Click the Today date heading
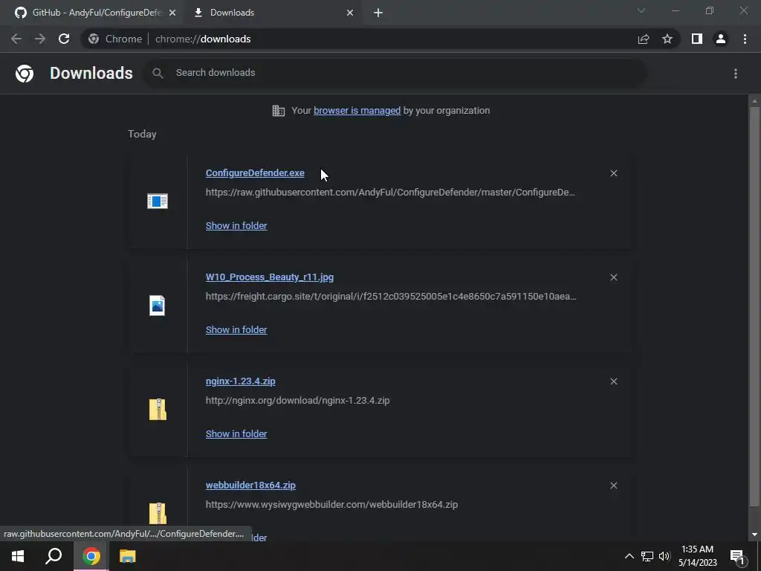The width and height of the screenshot is (761, 571). [x=142, y=134]
